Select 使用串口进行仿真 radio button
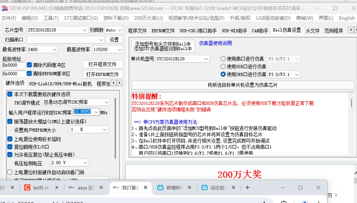 223,59
